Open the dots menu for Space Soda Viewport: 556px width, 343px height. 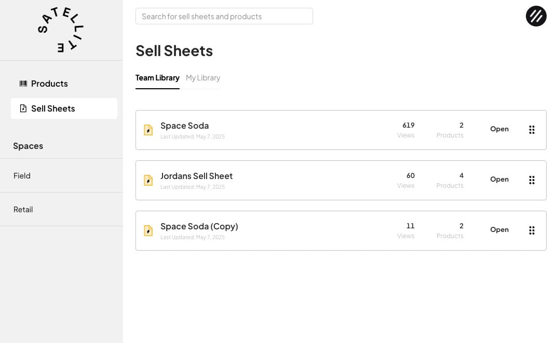pyautogui.click(x=532, y=130)
